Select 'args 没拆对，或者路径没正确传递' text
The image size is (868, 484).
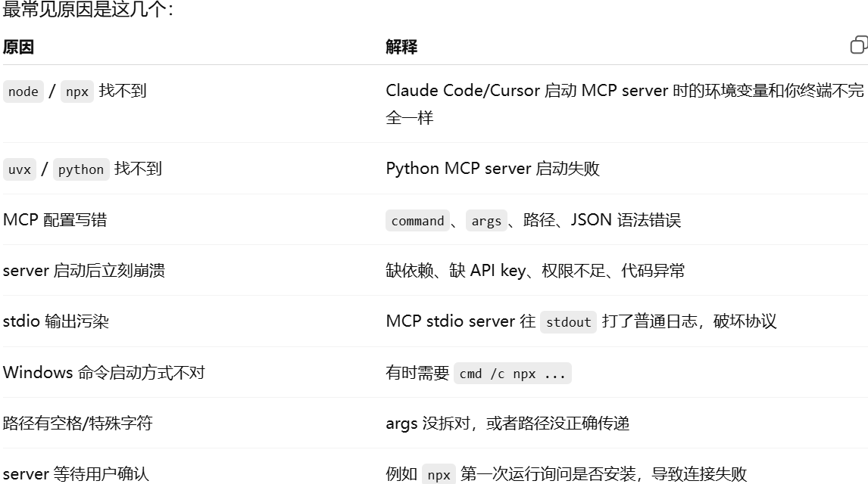507,423
